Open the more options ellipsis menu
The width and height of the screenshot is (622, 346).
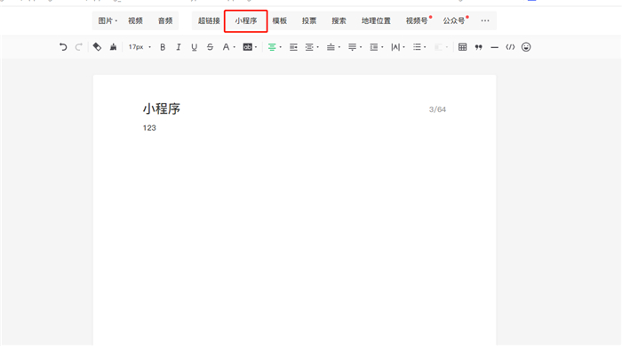point(485,20)
